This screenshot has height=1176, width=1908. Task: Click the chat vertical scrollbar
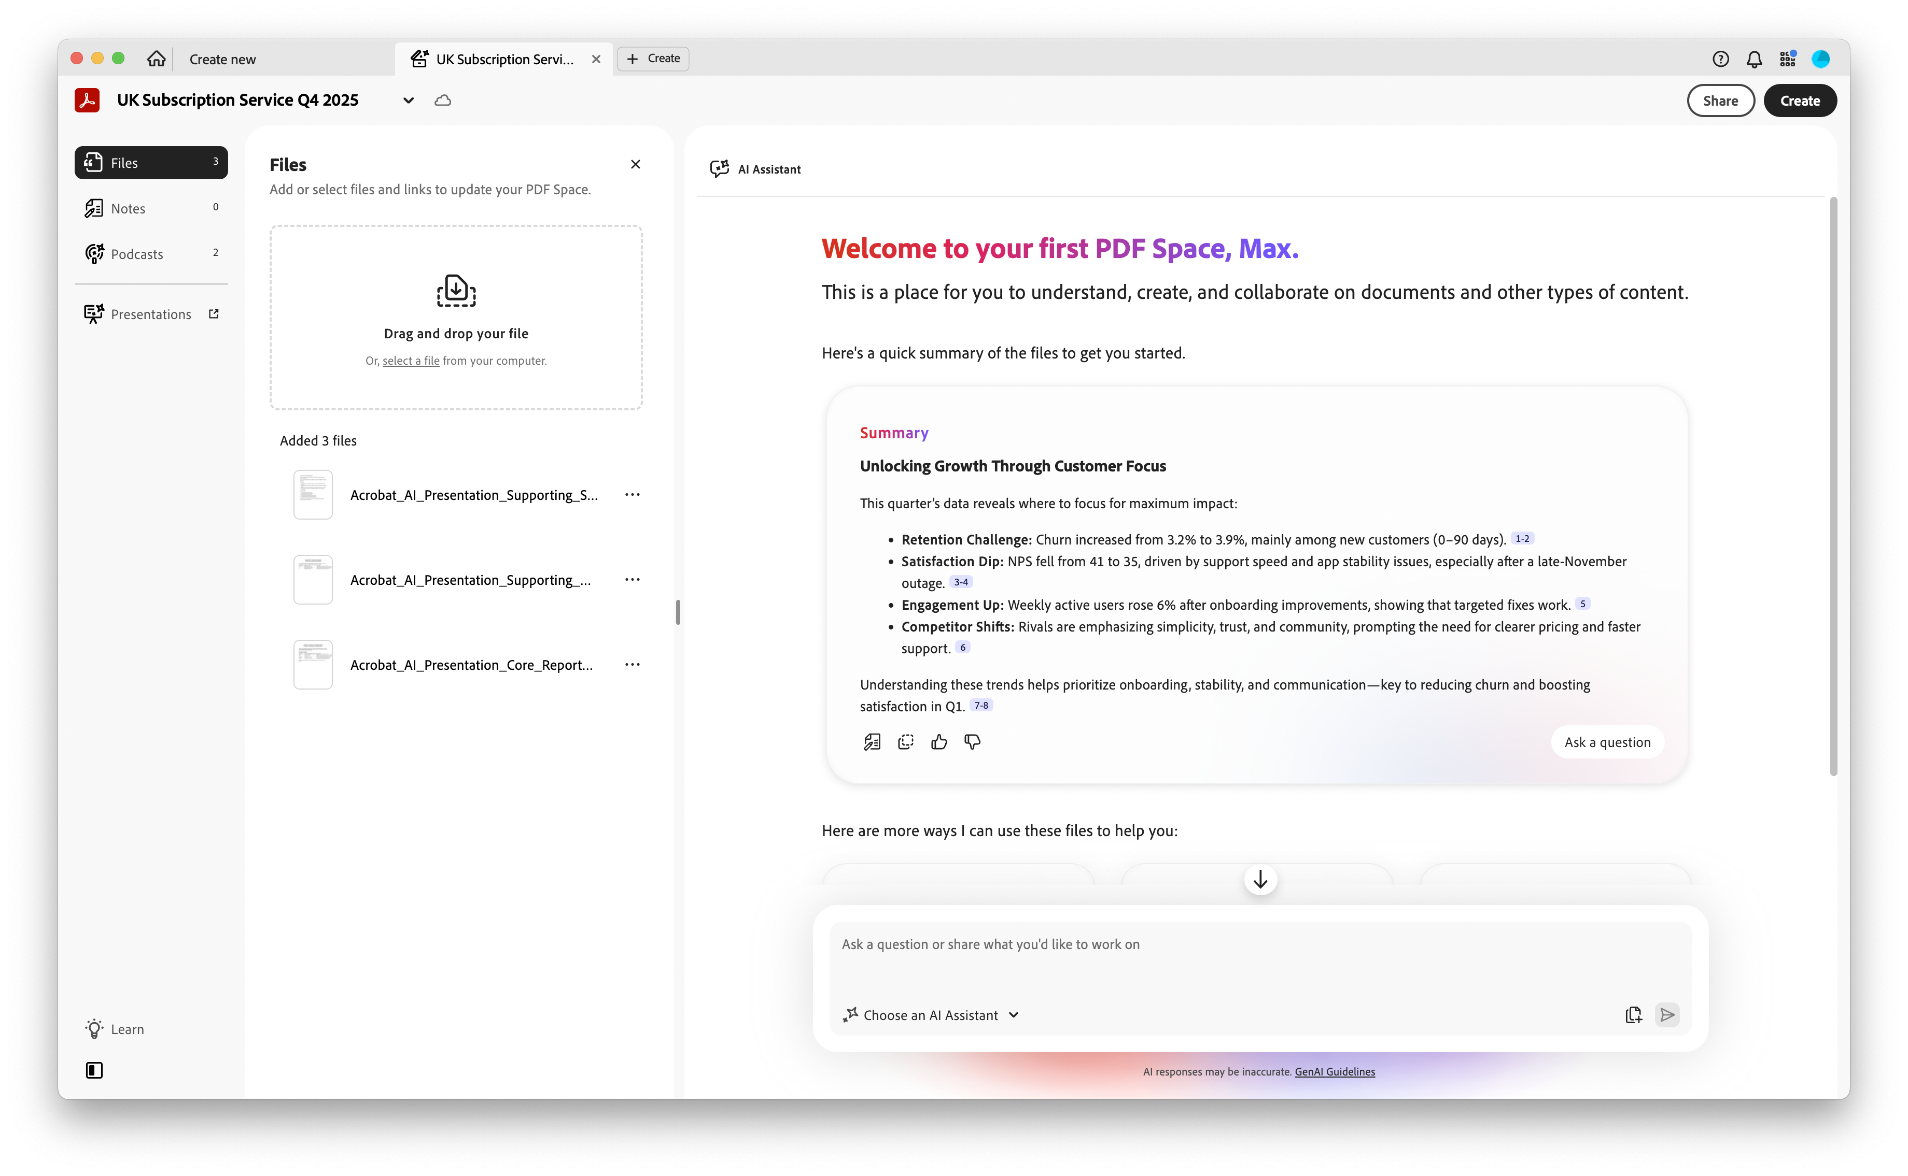[1832, 486]
